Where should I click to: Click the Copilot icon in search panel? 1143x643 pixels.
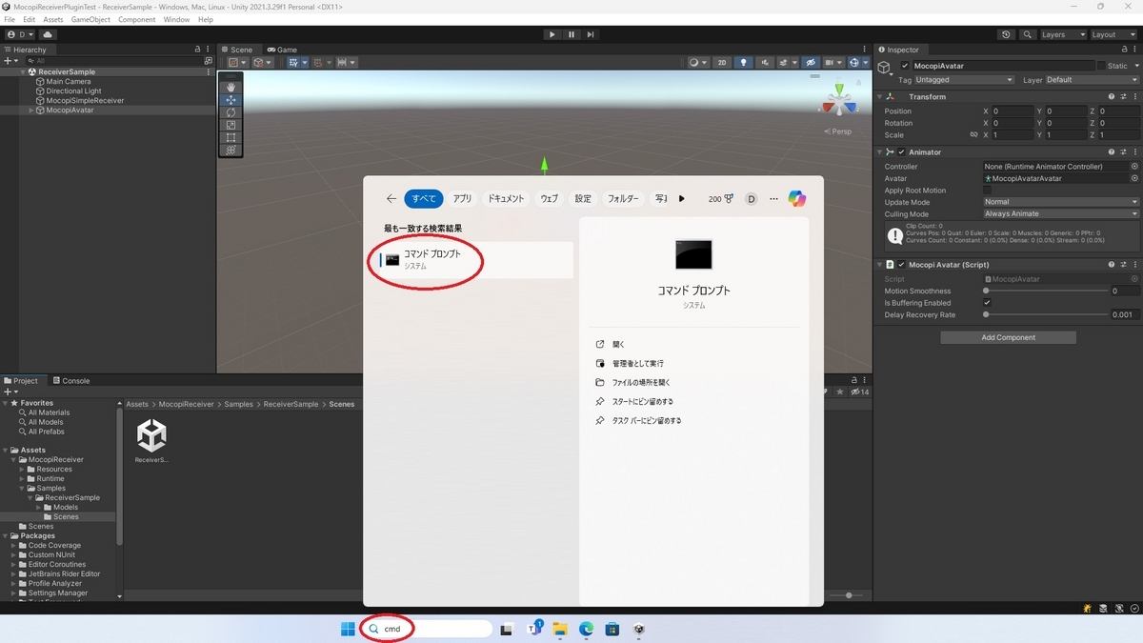pos(797,198)
